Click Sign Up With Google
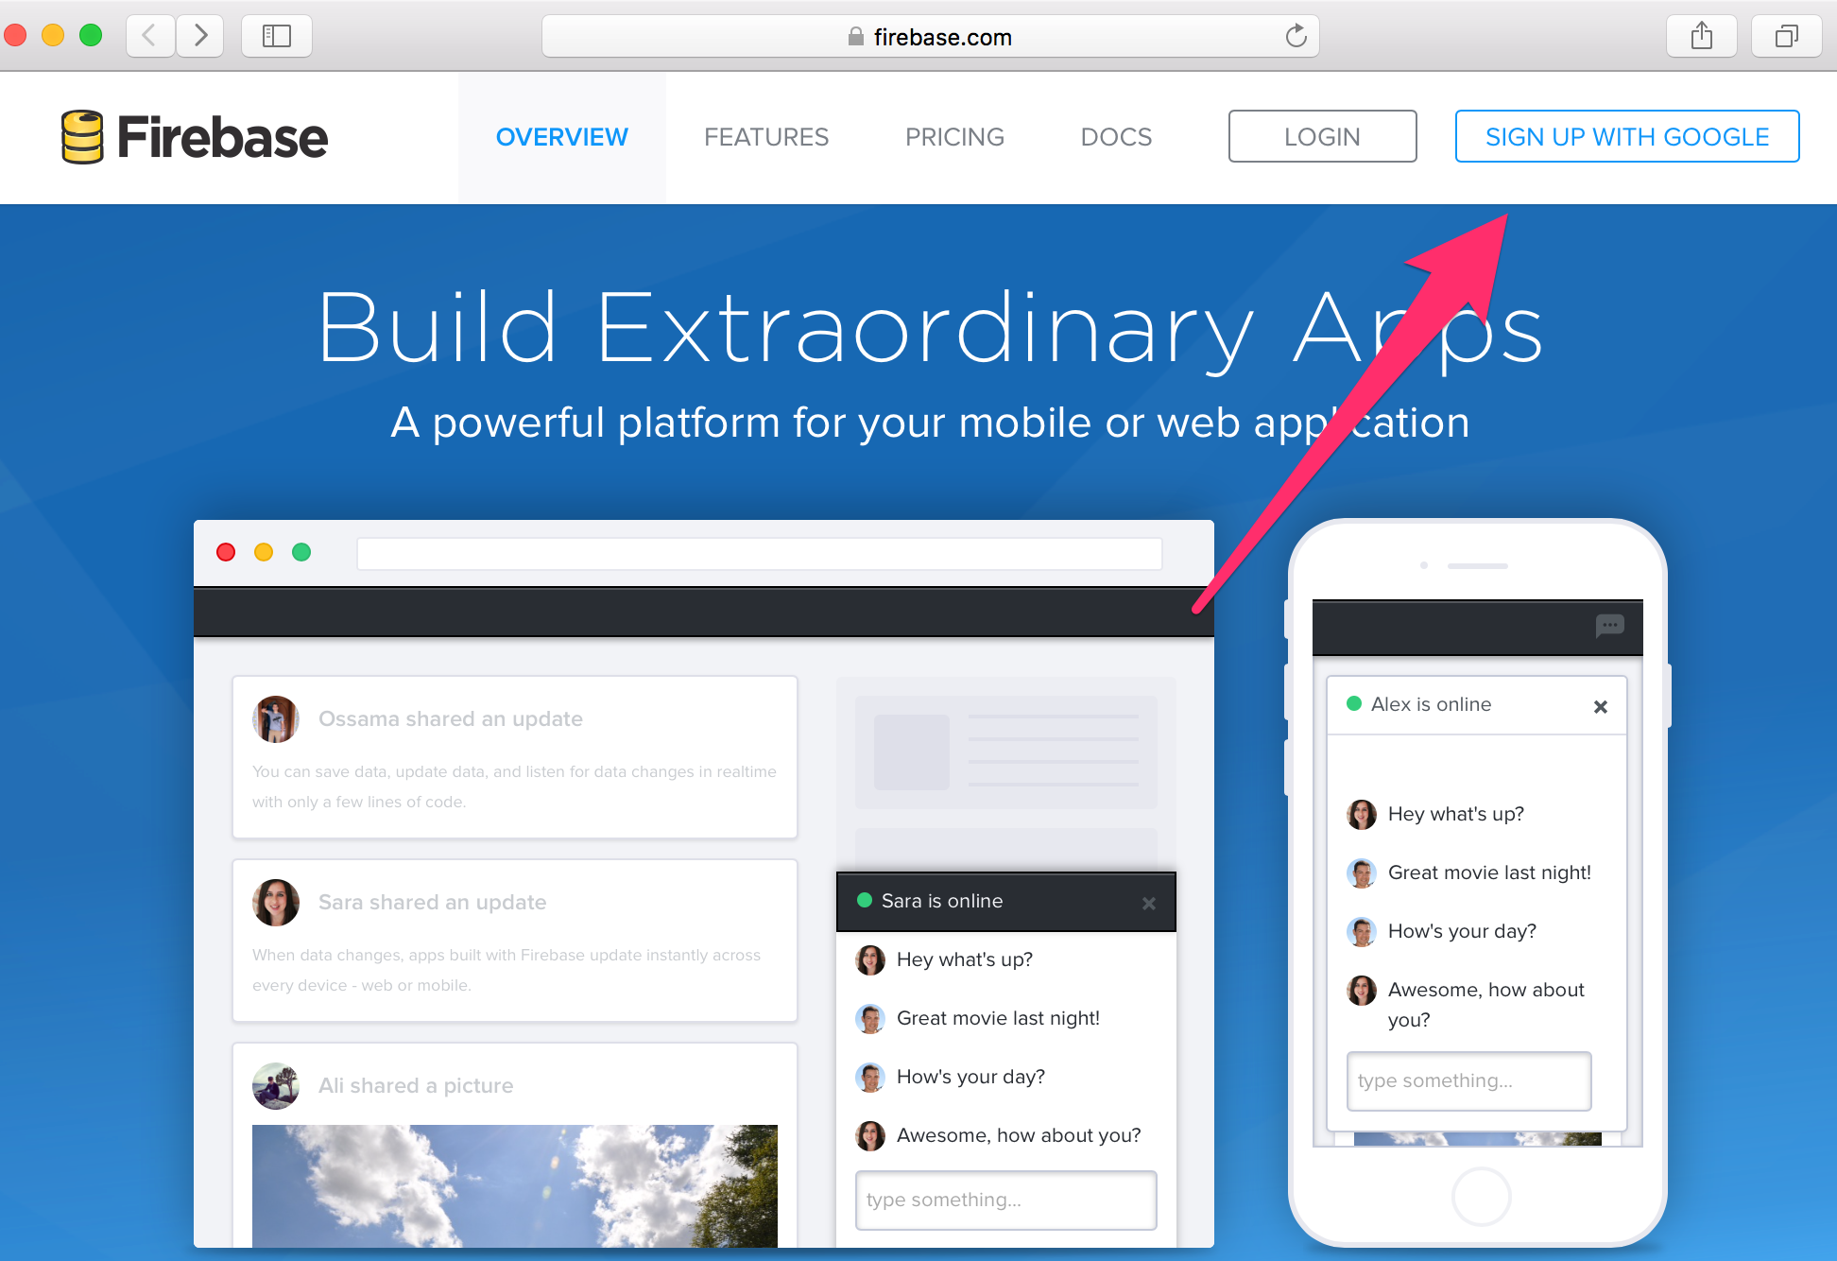This screenshot has height=1261, width=1837. (1626, 137)
